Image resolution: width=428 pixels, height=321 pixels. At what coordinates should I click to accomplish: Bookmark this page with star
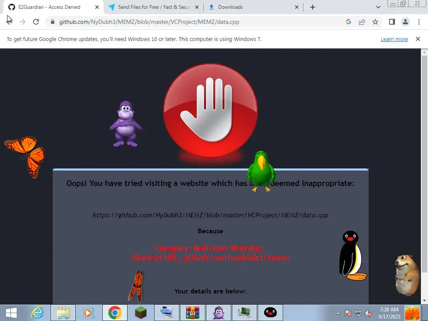point(375,22)
